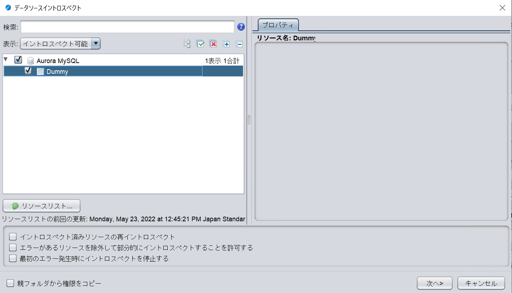Screen dimensions: 512x293
Task: Click the 次へ> button
Action: point(434,283)
